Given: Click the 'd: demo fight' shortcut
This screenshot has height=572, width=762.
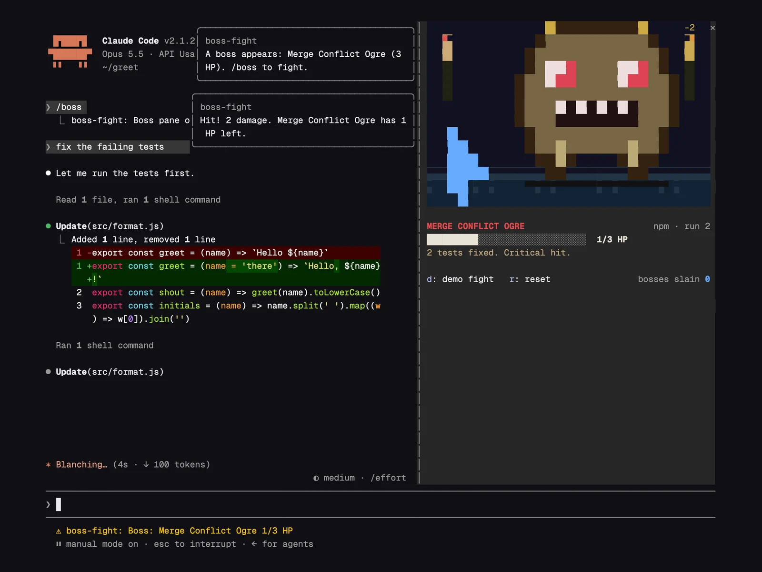Looking at the screenshot, I should coord(460,279).
